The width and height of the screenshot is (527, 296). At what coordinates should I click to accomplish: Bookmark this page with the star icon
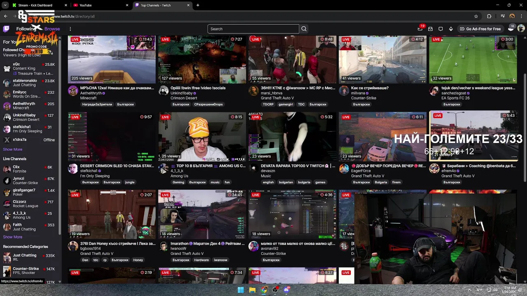point(476,16)
